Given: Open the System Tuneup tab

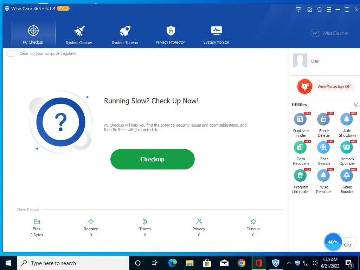Looking at the screenshot, I should 125,34.
